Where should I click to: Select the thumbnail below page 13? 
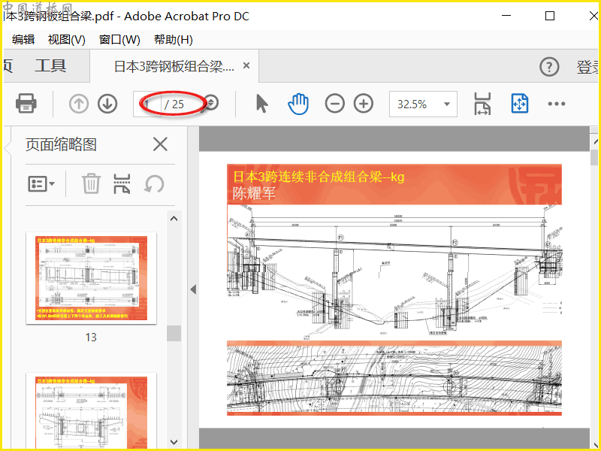click(91, 411)
